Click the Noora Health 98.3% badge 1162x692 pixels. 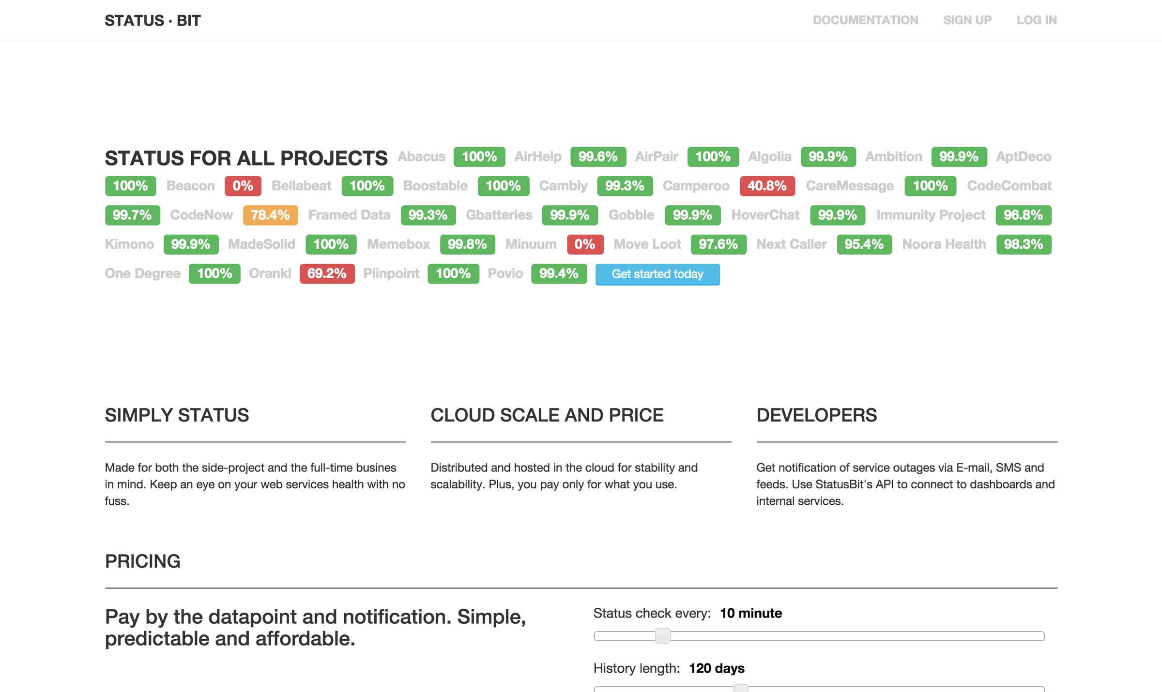(x=1024, y=244)
